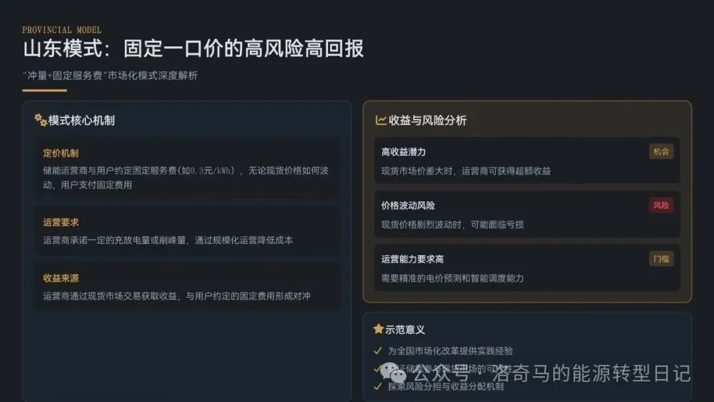Click the title 山东模式：固定一口价的高风险高回报
Image resolution: width=714 pixels, height=402 pixels.
point(194,49)
